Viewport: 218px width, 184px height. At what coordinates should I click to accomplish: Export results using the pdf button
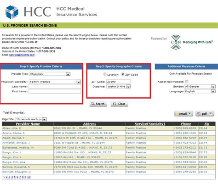pyautogui.click(x=205, y=114)
